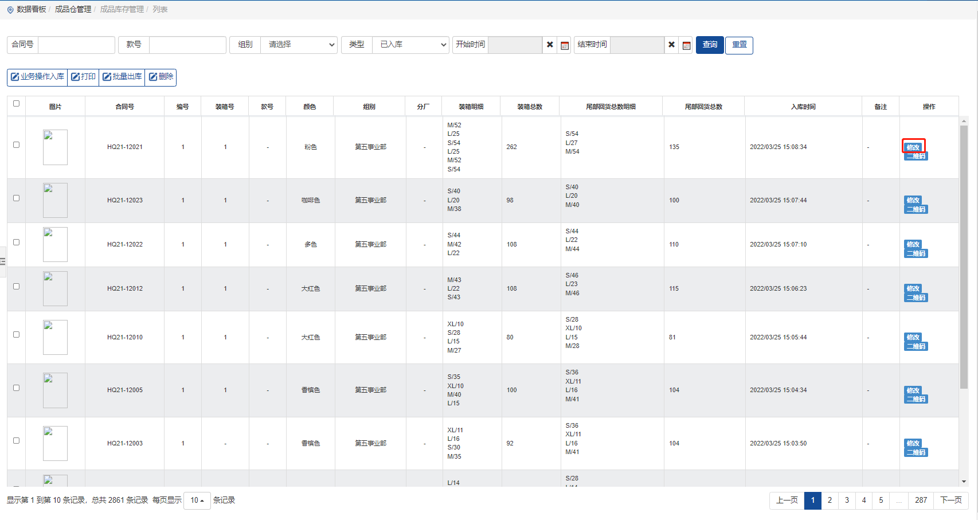
Task: Select the checkbox for contract HQ21-12022
Action: click(16, 243)
